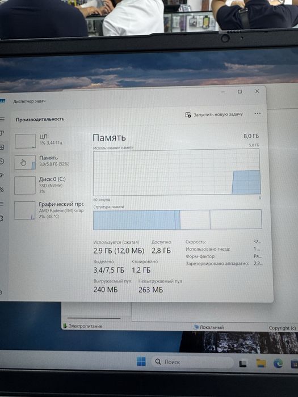Click the 240 МБ paged pool value
The image size is (298, 397).
click(x=106, y=289)
